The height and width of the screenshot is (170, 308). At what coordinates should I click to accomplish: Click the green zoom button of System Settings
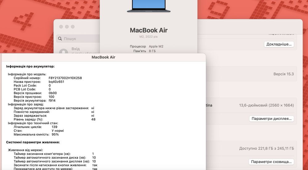pos(73,27)
